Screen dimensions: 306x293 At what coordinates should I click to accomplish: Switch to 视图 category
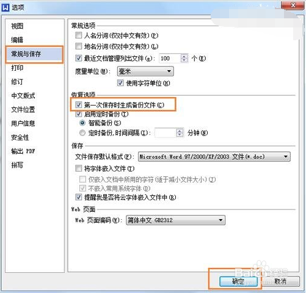click(x=17, y=26)
